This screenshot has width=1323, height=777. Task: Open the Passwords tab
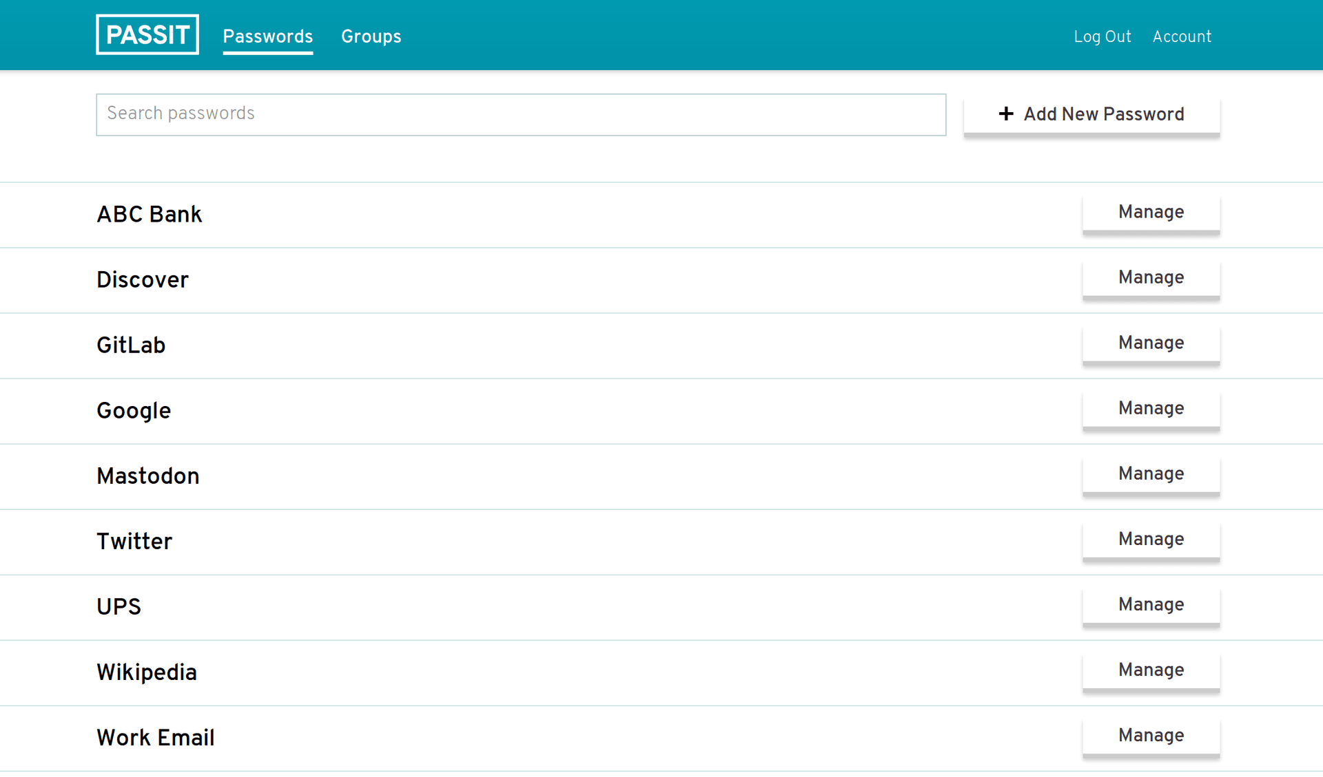(267, 36)
